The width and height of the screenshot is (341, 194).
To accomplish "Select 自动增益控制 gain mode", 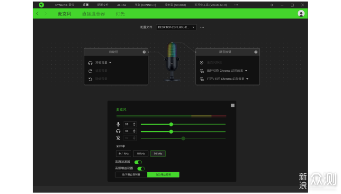I will (163, 175).
